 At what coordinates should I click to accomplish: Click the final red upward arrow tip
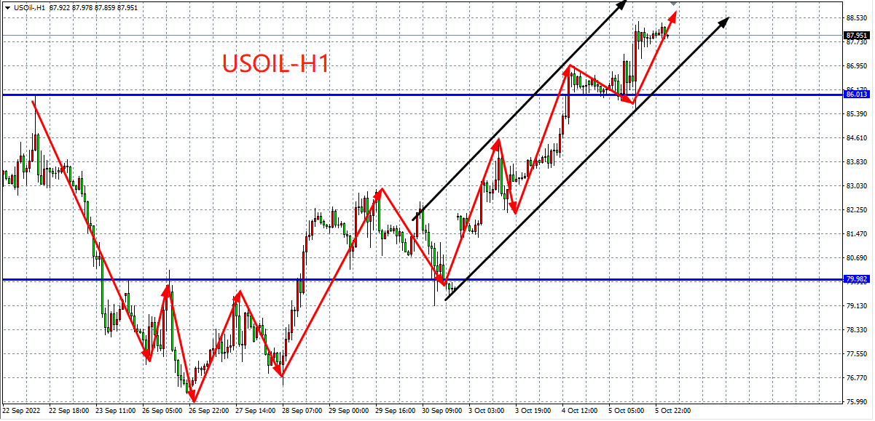coord(673,15)
